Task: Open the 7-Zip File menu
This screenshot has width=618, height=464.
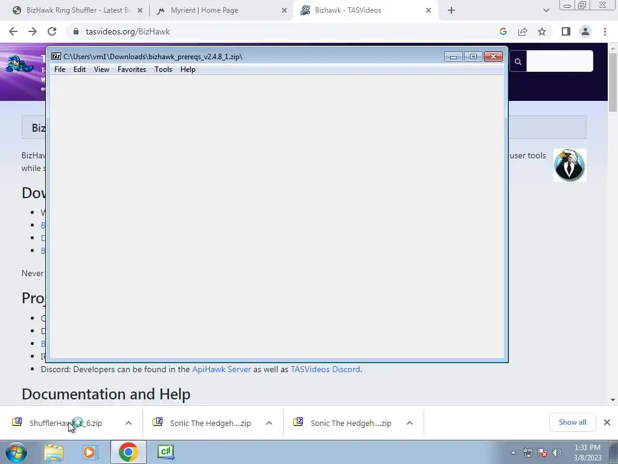Action: click(x=60, y=69)
